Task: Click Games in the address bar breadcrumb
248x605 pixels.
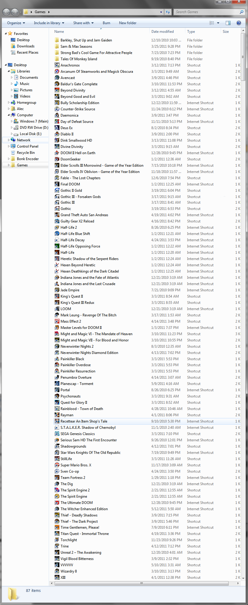Action: [40, 12]
